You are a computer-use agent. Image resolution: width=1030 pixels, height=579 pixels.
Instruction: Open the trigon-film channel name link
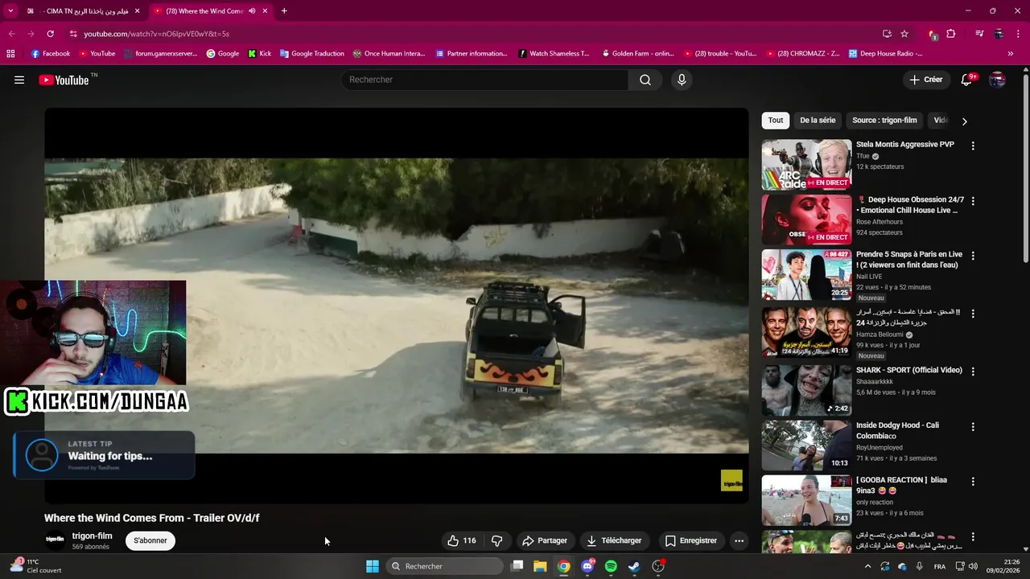click(x=92, y=536)
